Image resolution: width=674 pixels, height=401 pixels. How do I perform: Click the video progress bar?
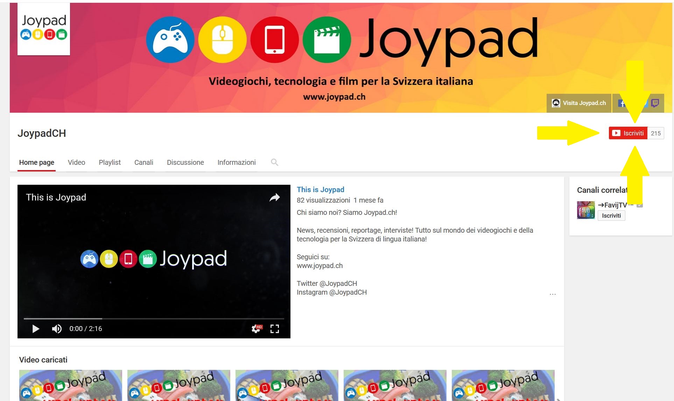154,319
